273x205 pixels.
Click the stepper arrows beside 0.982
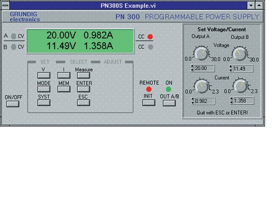pos(193,101)
